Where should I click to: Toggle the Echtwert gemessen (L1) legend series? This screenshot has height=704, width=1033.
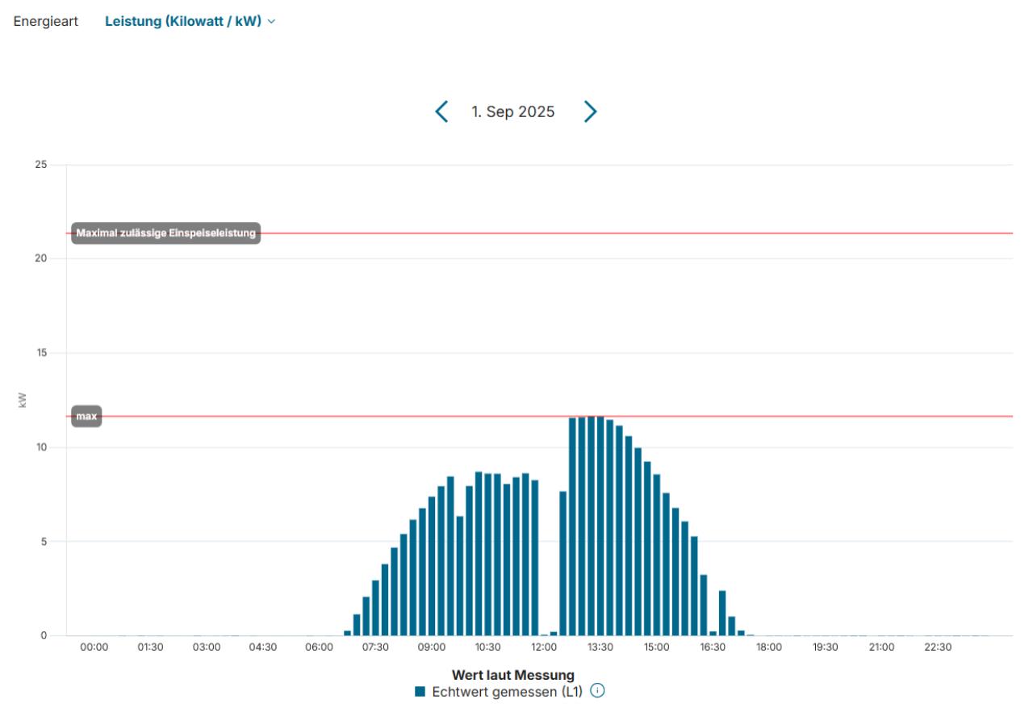[x=507, y=691]
